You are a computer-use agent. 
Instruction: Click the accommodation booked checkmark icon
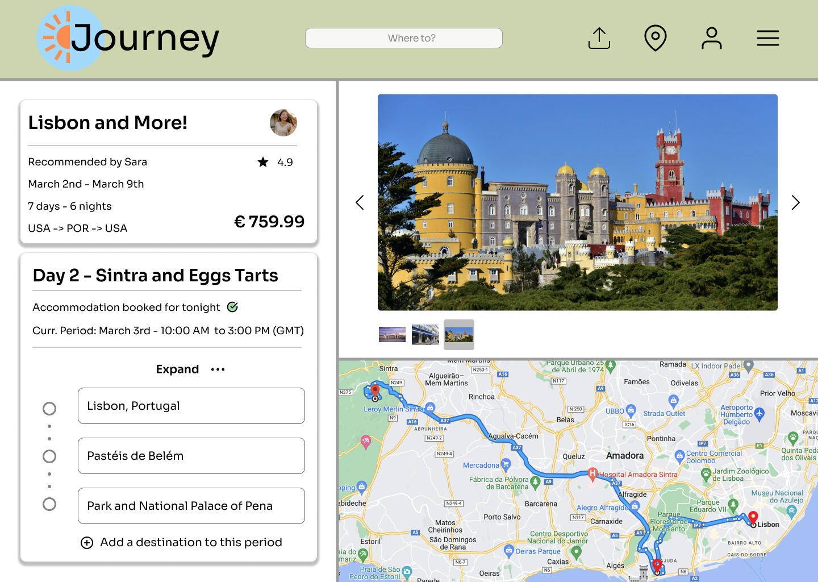click(232, 307)
